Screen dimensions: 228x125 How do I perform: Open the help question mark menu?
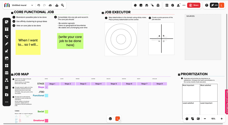(207, 5)
